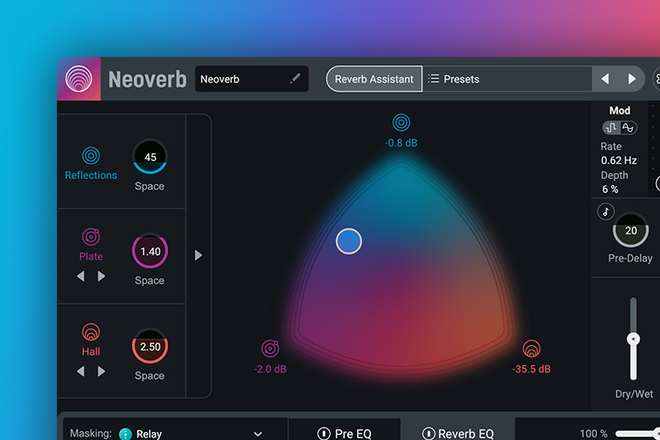Adjust the Pre-Delay knob showing 20
This screenshot has height=440, width=660.
point(630,230)
